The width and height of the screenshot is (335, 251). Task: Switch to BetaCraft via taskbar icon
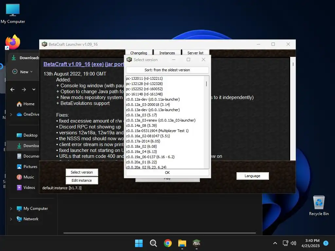click(x=196, y=243)
